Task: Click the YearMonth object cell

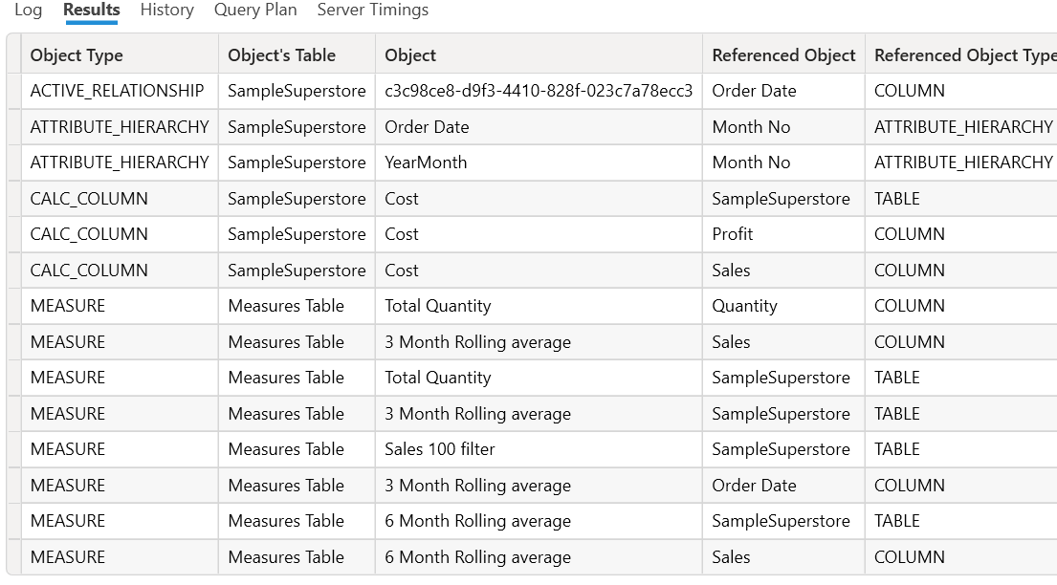Action: 426,162
